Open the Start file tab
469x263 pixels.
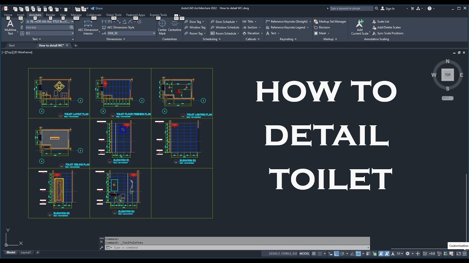[x=12, y=46]
